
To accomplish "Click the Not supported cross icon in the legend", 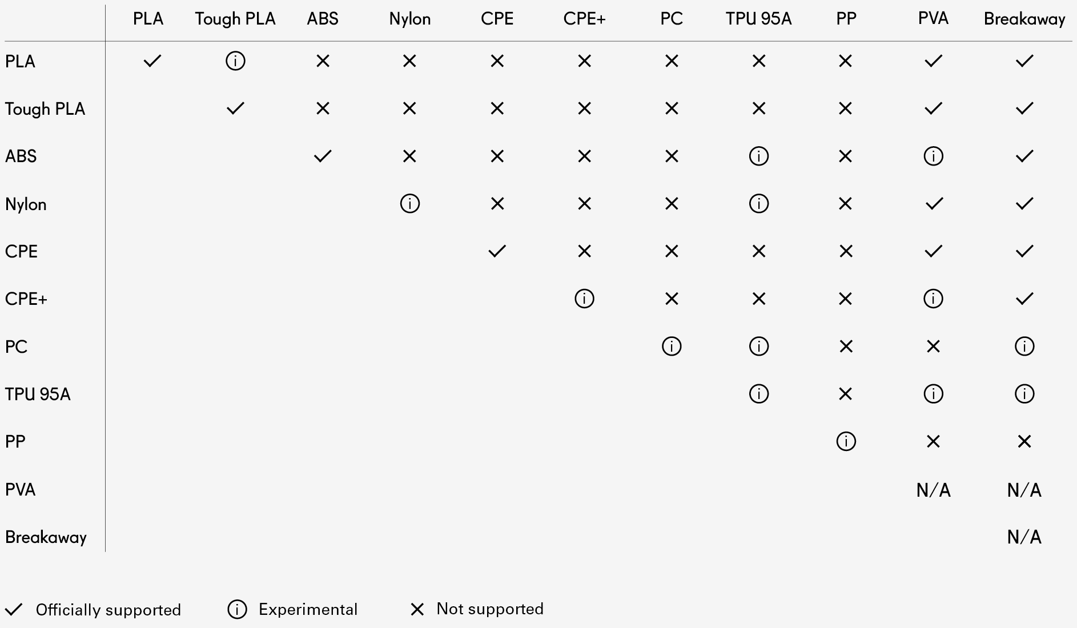I will click(417, 609).
